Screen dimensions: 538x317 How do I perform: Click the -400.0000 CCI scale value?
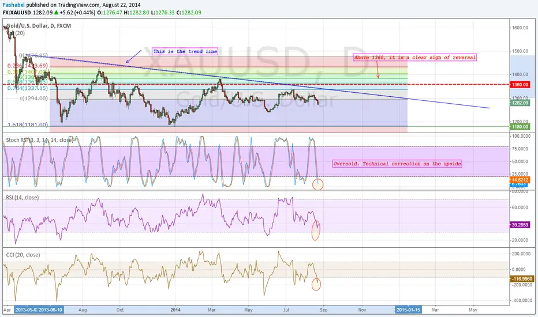(521, 300)
